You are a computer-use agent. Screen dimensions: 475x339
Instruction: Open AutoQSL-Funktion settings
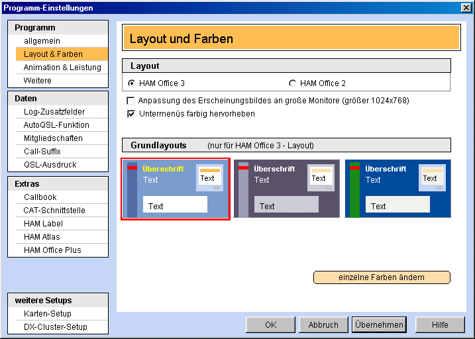[x=62, y=125]
